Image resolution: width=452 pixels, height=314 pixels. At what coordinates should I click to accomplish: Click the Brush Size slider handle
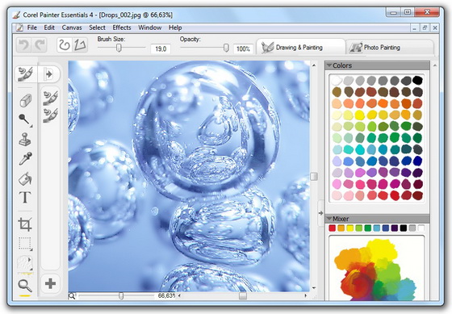(119, 48)
